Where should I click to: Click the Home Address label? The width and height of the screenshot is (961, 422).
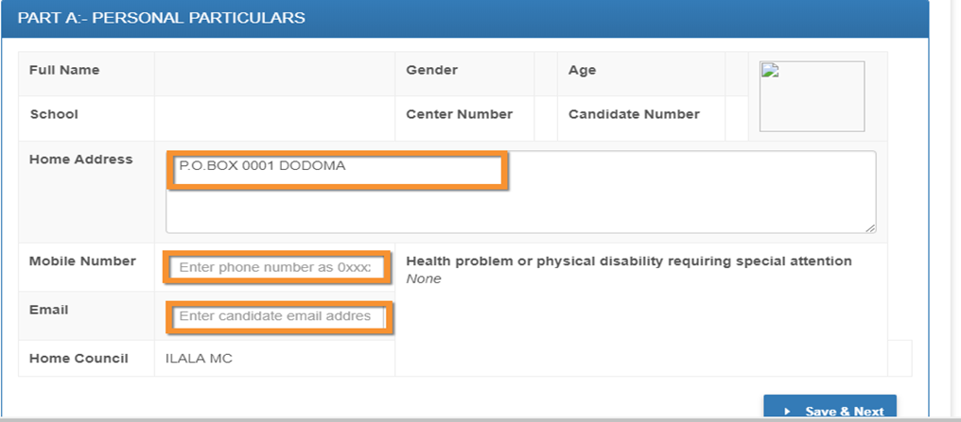[81, 160]
